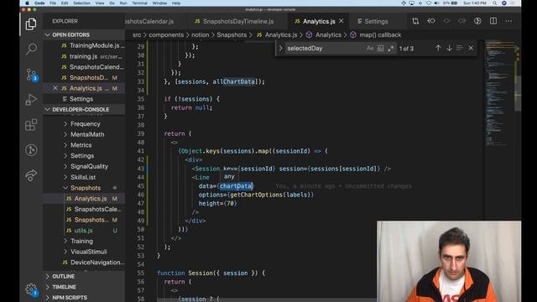Screen dimensions: 537x302
Task: Toggle Use Regular Expression in find
Action: (390, 49)
